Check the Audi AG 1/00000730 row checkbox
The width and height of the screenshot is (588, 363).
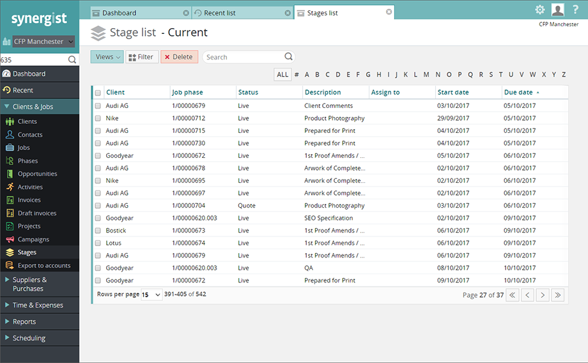[x=98, y=143]
